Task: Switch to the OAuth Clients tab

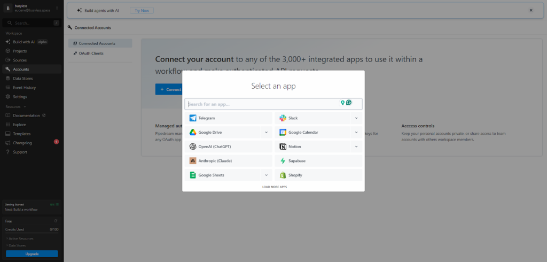Action: point(91,53)
